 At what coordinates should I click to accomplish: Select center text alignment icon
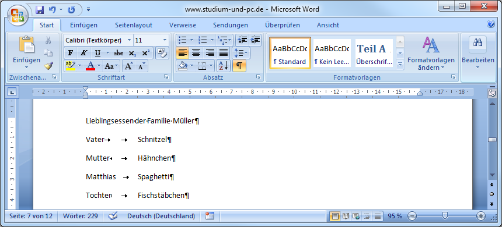click(196, 53)
